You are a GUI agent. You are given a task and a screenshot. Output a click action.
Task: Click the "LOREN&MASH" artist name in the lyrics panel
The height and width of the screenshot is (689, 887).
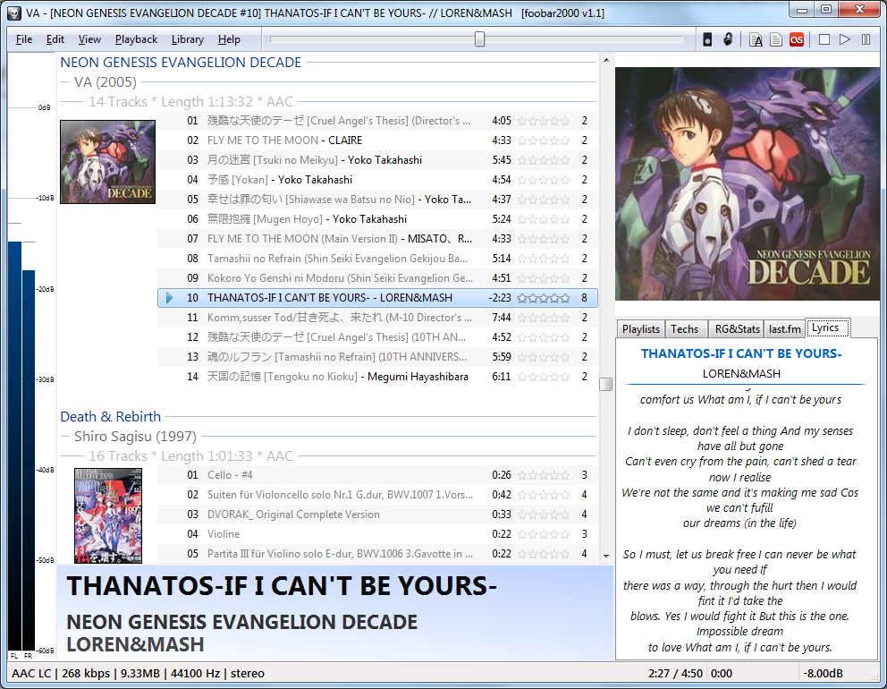point(741,374)
